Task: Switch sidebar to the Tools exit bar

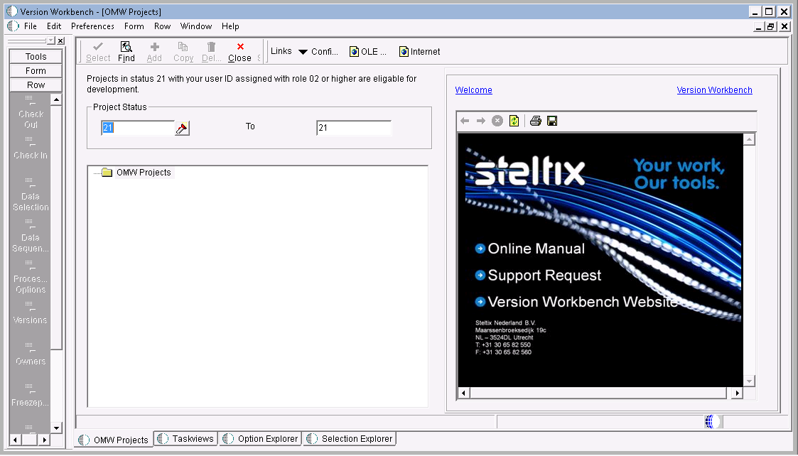Action: click(x=35, y=55)
